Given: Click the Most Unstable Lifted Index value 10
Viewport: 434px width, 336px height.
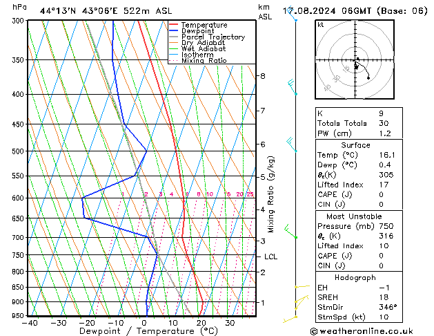Looking at the screenshot, I should (384, 246).
